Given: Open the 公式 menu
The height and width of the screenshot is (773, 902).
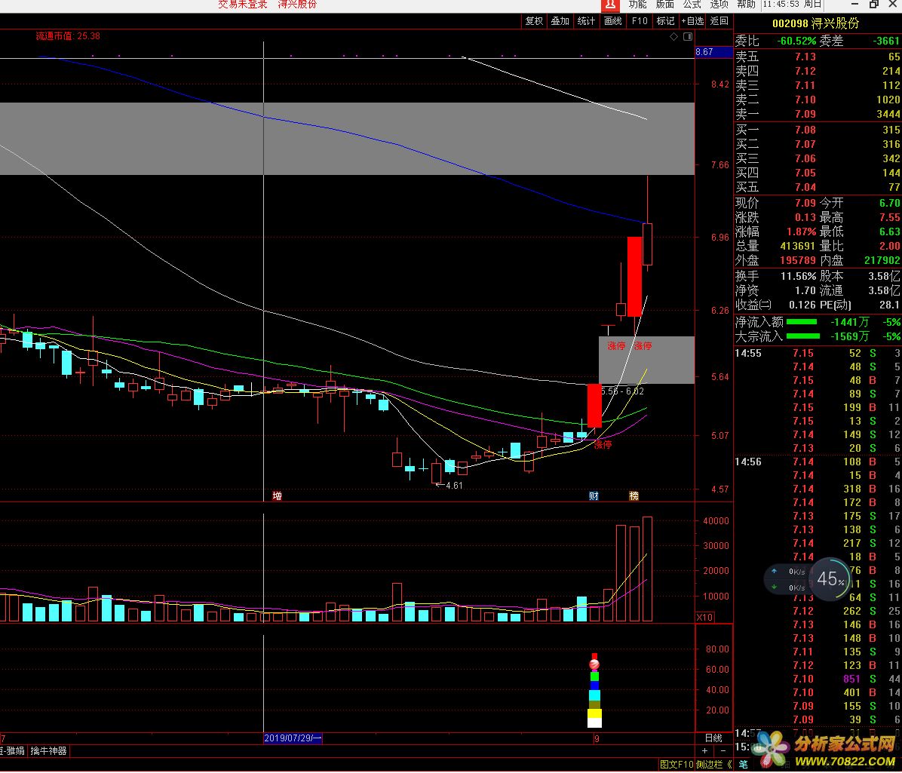Looking at the screenshot, I should (x=692, y=5).
